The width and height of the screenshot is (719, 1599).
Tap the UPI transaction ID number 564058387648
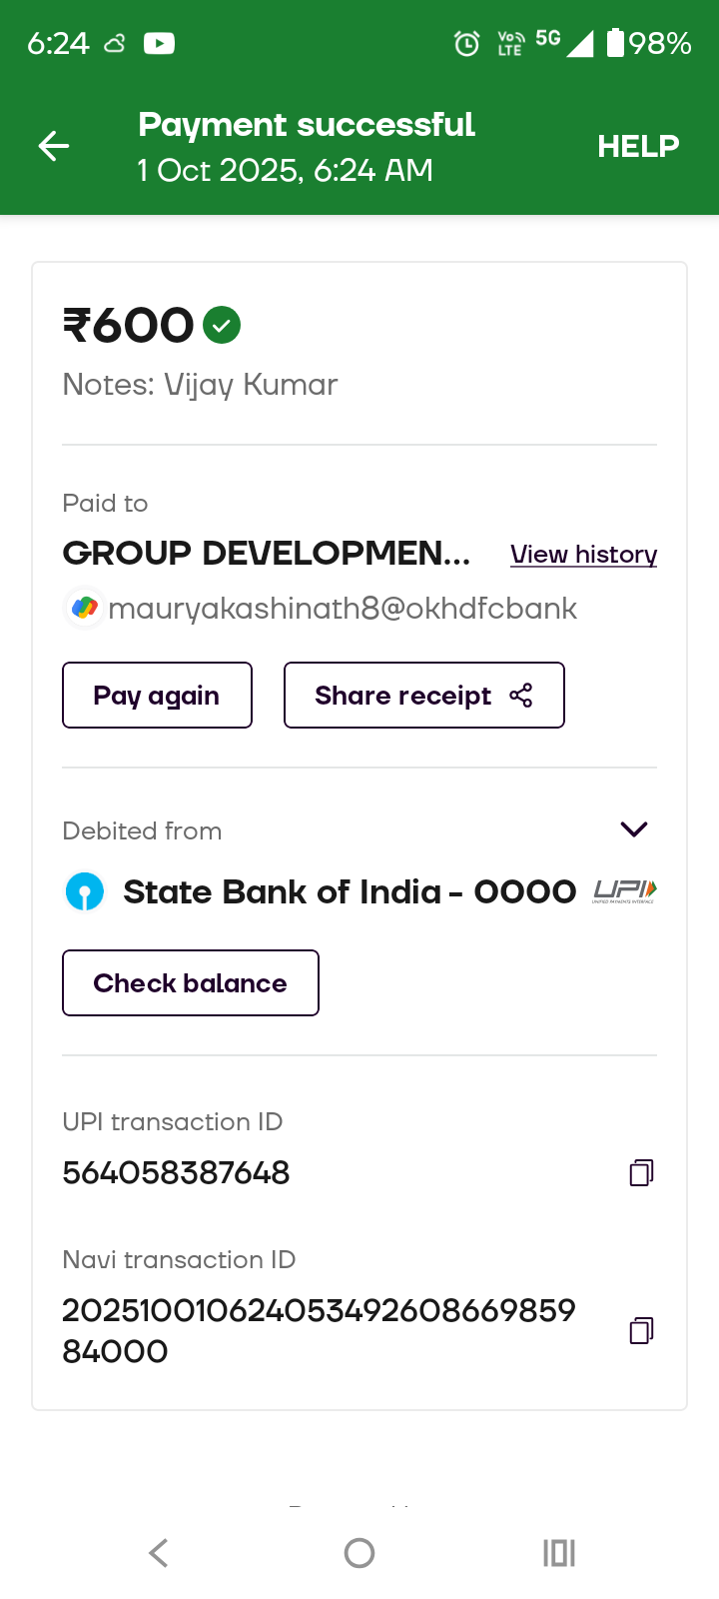tap(176, 1172)
